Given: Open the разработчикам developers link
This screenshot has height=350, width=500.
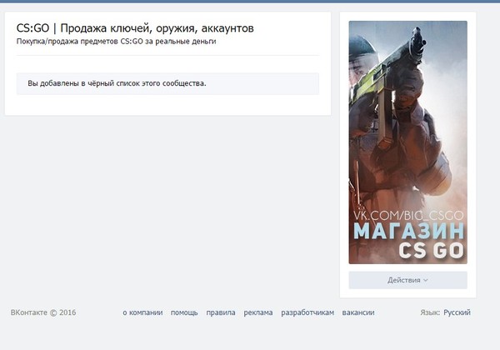Looking at the screenshot, I should pyautogui.click(x=307, y=312).
